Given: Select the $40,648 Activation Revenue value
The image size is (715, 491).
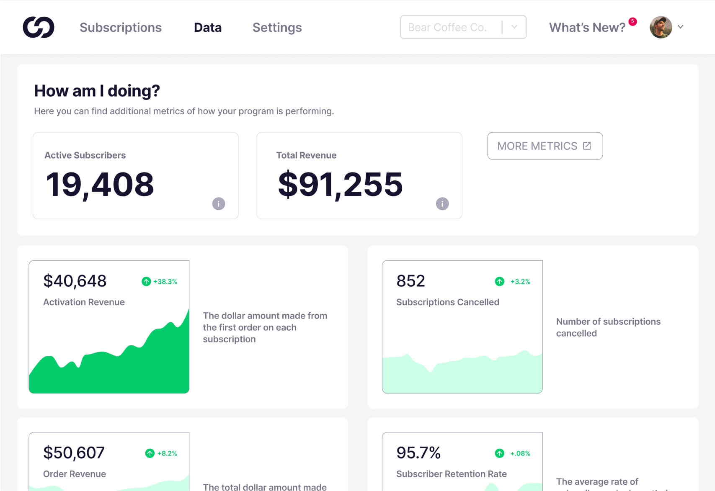Looking at the screenshot, I should 75,281.
